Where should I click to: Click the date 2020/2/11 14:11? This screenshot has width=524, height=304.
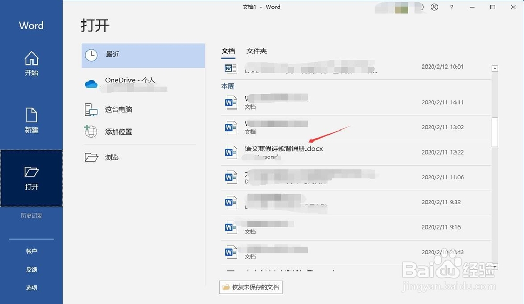(442, 102)
